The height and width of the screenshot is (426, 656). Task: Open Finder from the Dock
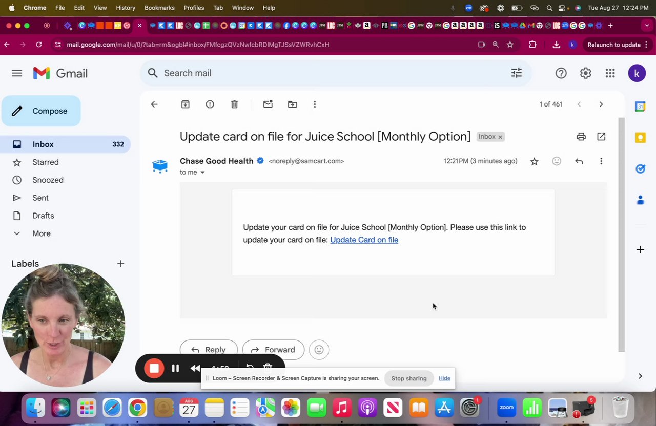(x=35, y=408)
